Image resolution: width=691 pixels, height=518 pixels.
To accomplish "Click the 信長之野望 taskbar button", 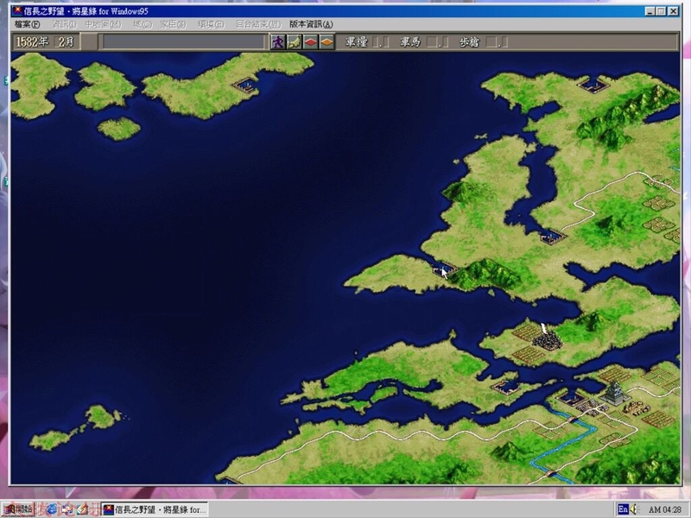I will tap(155, 509).
